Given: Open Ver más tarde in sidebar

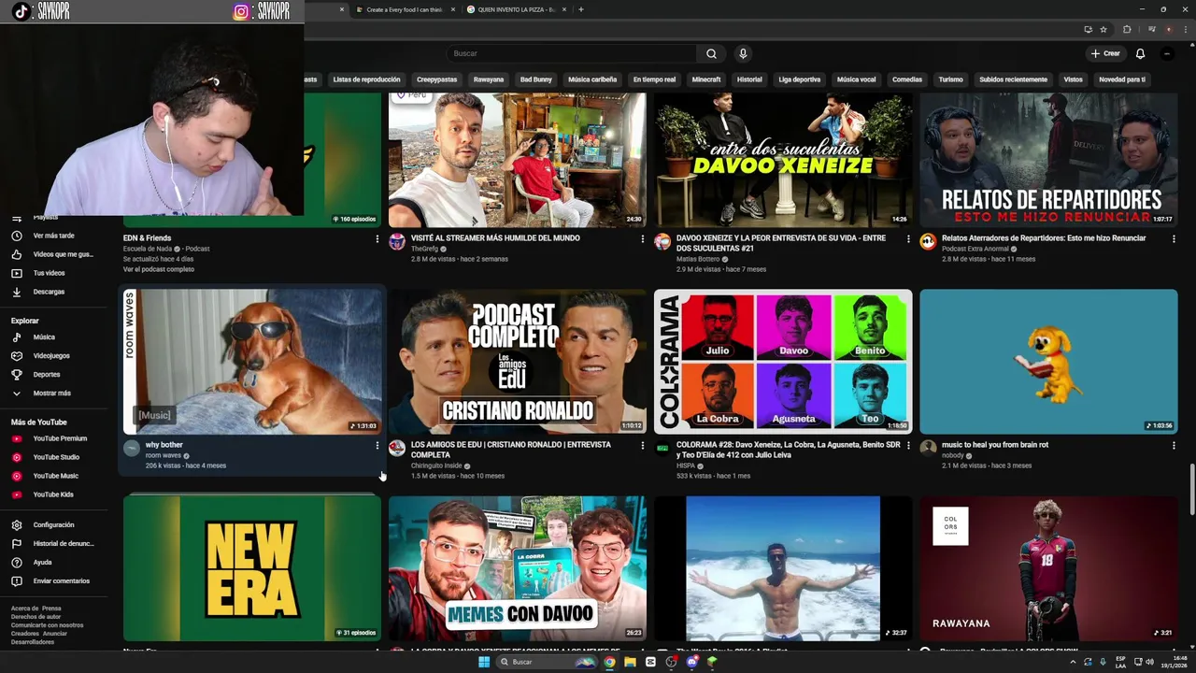Looking at the screenshot, I should pos(53,236).
